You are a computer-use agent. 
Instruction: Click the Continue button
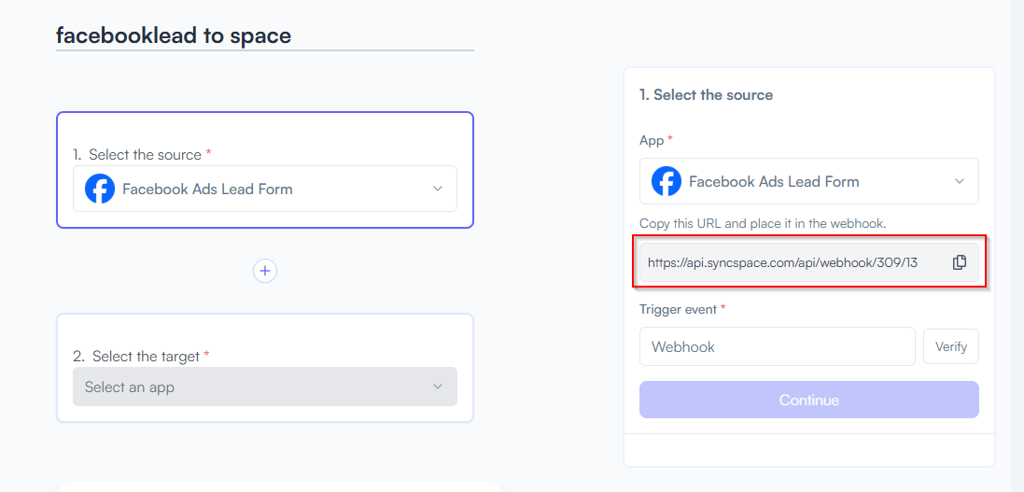point(809,400)
